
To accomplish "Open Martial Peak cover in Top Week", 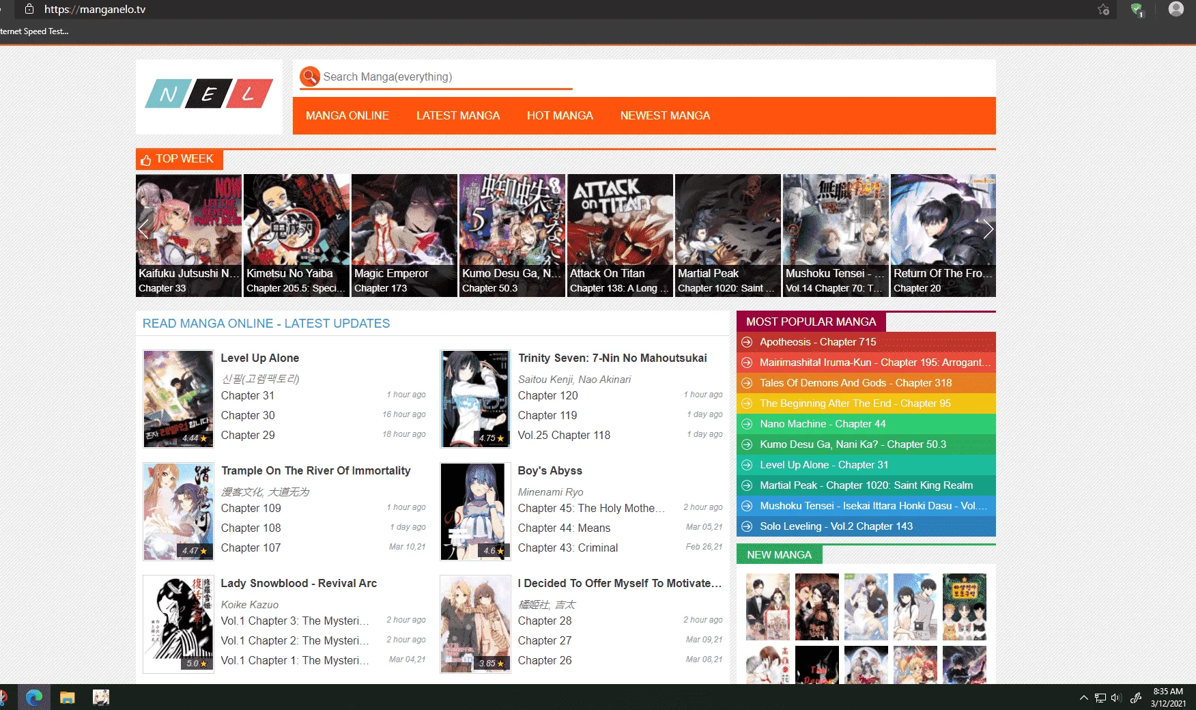I will pyautogui.click(x=728, y=236).
